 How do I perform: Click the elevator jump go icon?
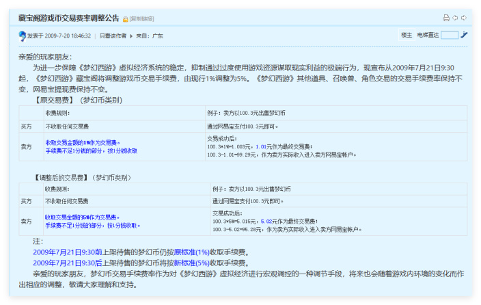pos(464,35)
